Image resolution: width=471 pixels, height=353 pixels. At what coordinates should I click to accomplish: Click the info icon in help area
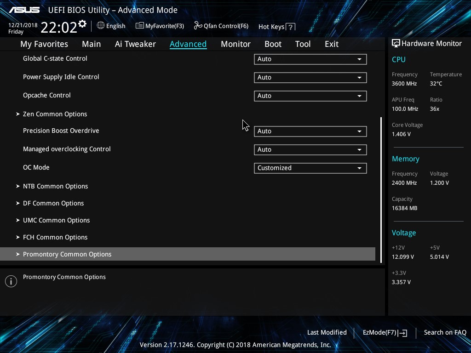point(11,281)
